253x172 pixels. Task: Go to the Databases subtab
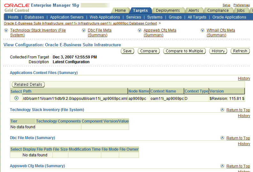click(x=34, y=17)
